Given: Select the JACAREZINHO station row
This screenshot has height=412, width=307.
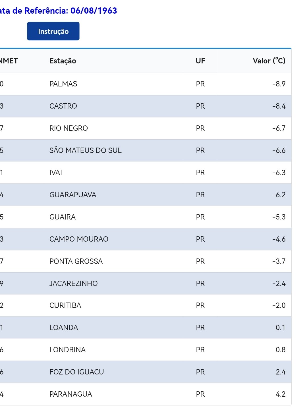Looking at the screenshot, I should tap(146, 283).
